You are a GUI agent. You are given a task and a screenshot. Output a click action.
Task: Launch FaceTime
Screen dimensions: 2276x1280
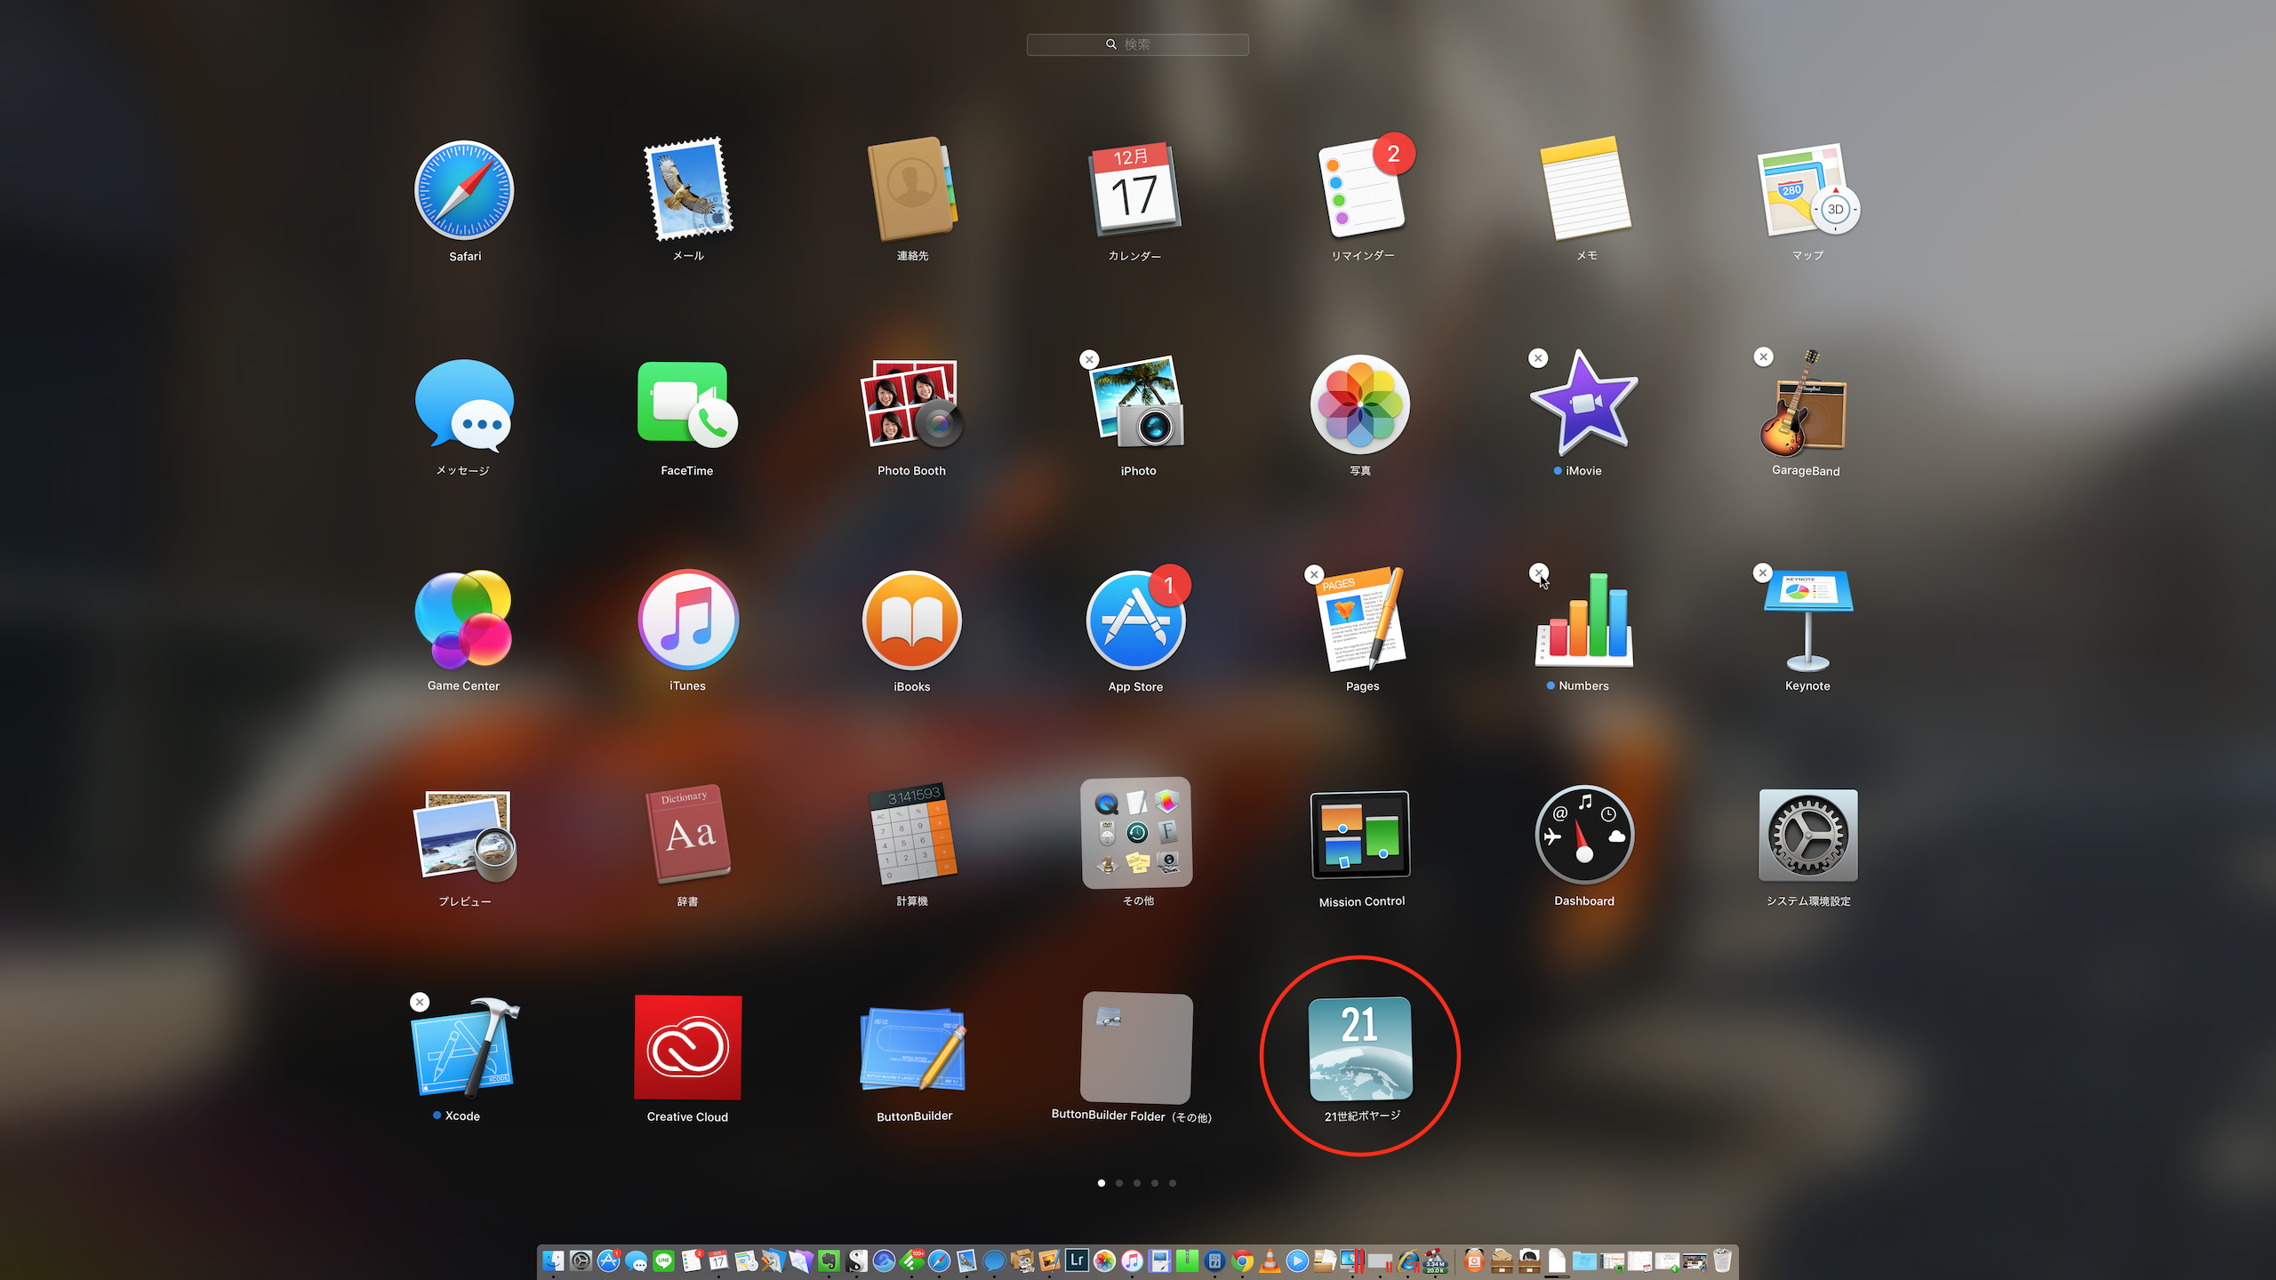pos(687,404)
